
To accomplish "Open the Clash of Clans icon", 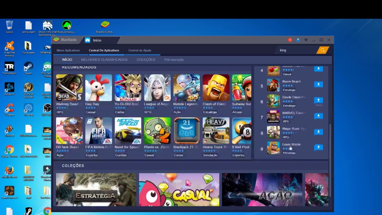I will click(216, 88).
